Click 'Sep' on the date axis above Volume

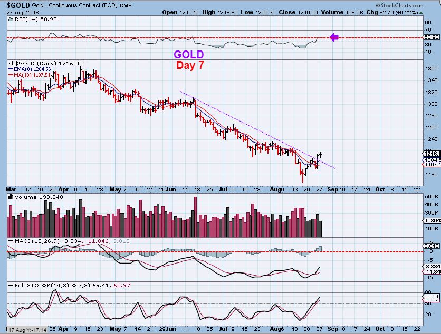pyautogui.click(x=333, y=189)
